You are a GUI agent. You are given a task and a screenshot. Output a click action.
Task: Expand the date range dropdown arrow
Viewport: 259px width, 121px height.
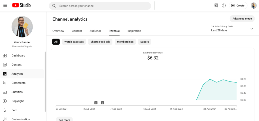coord(252,29)
